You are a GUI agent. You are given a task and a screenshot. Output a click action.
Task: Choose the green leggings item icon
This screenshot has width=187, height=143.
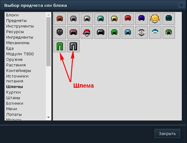[x=60, y=46]
